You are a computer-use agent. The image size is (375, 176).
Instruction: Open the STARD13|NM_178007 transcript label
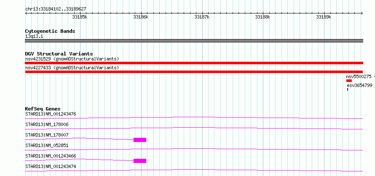click(47, 135)
